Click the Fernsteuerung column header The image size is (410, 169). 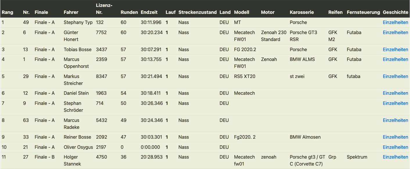pos(363,12)
